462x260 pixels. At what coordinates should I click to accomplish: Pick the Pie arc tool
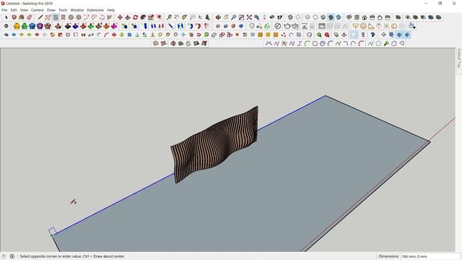109,17
